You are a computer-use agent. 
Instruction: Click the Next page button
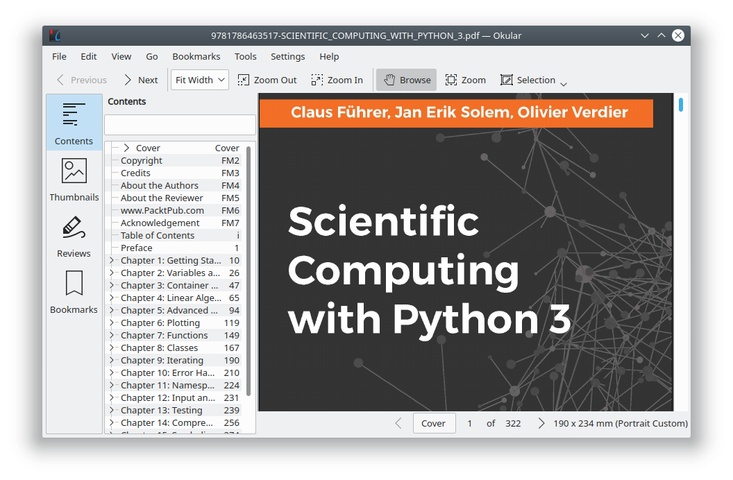(x=140, y=80)
